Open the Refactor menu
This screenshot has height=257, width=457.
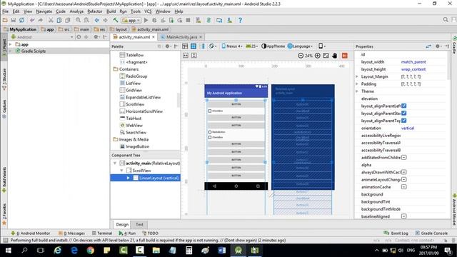pos(95,11)
